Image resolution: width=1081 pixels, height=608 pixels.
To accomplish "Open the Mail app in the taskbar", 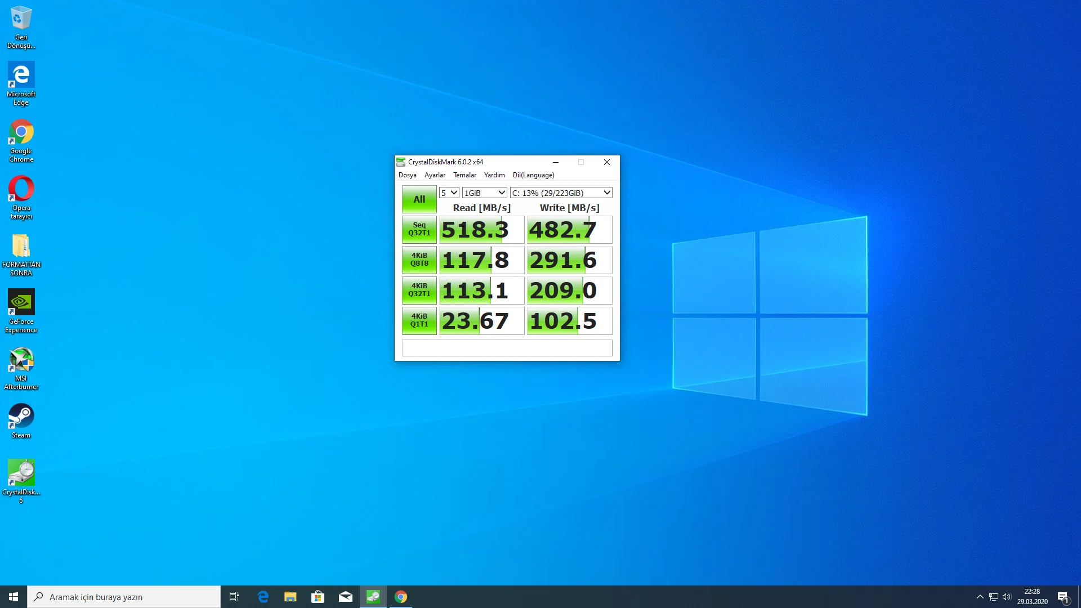I will click(345, 597).
